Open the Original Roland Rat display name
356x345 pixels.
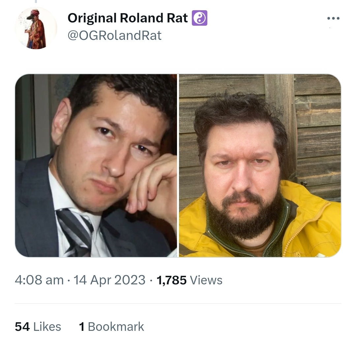[128, 18]
